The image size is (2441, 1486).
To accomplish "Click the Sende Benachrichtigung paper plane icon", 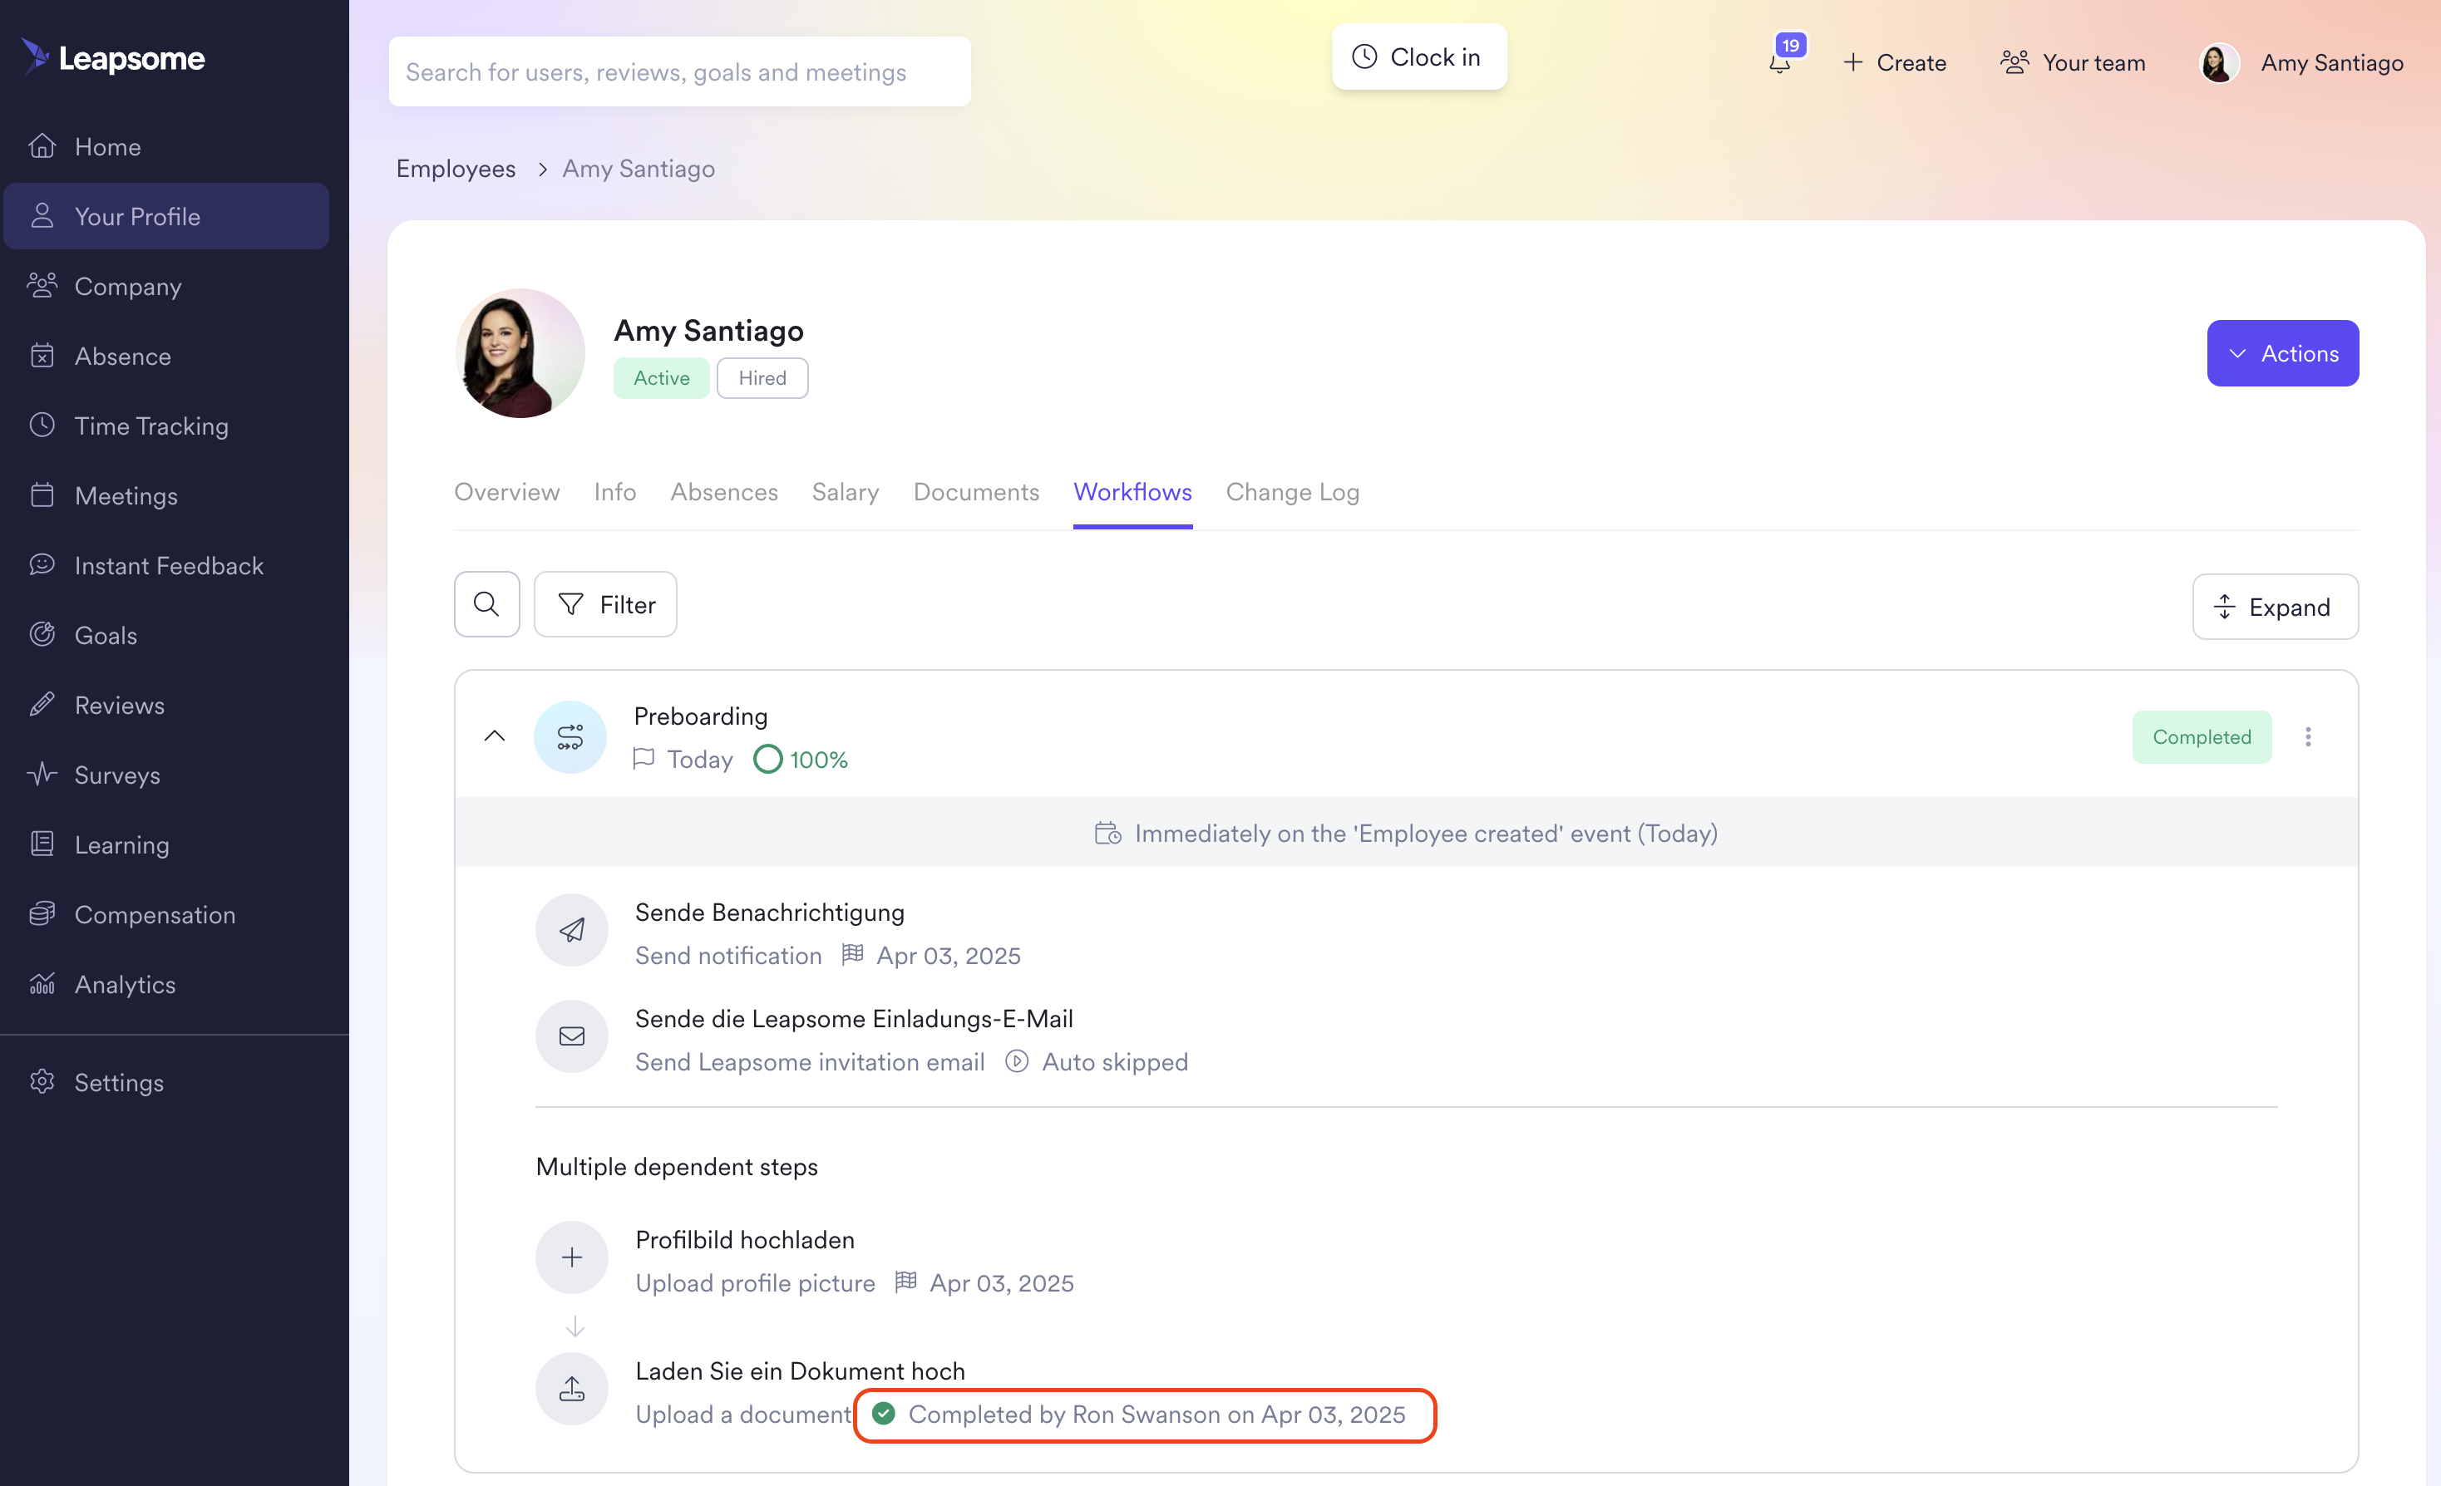I will 572,930.
